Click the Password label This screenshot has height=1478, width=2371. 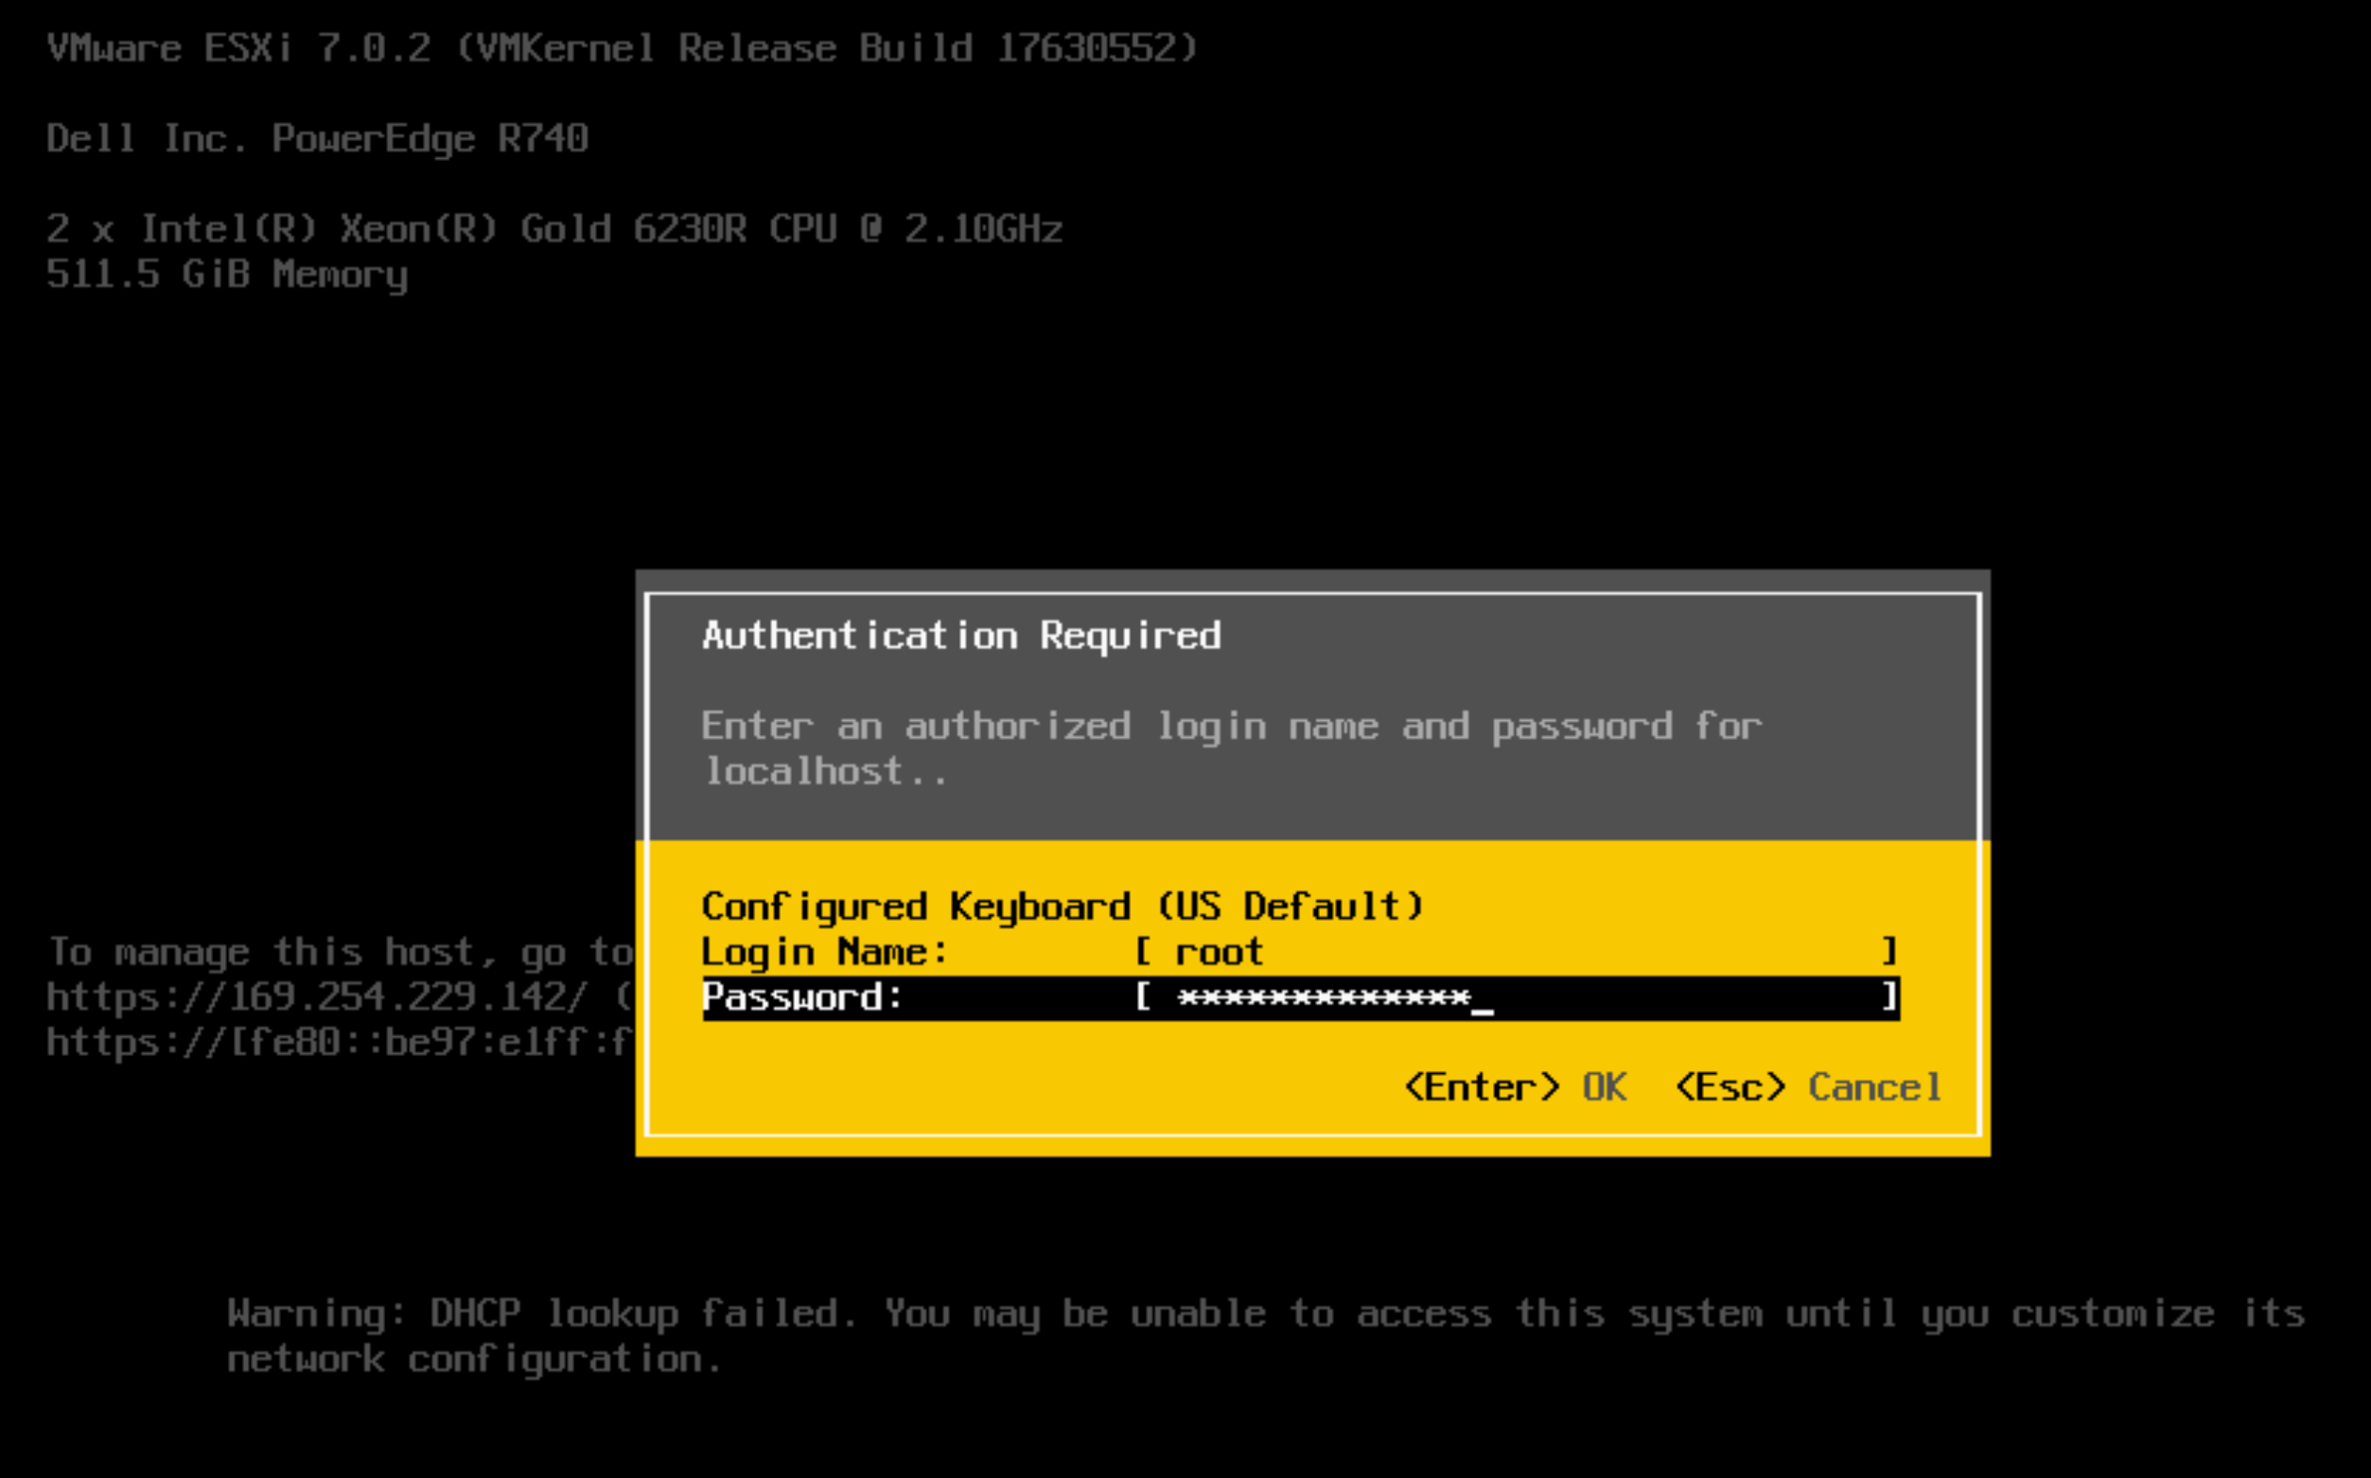pos(802,997)
